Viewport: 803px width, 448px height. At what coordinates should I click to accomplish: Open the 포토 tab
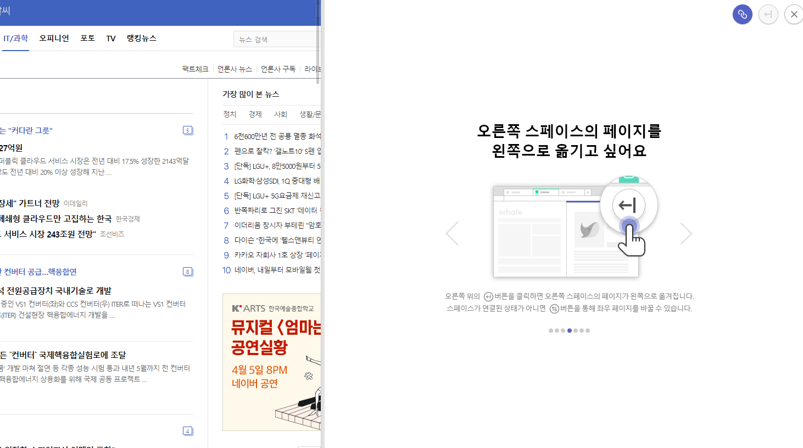click(87, 38)
